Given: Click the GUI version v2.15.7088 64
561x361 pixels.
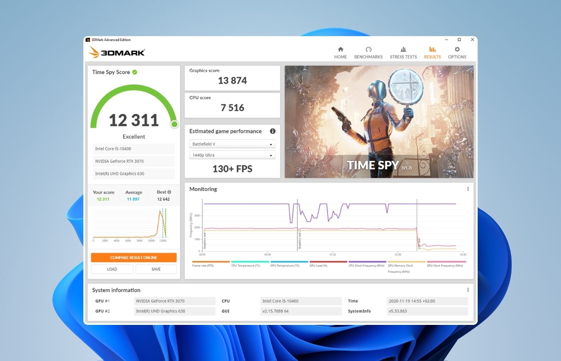Looking at the screenshot, I should coord(301,311).
